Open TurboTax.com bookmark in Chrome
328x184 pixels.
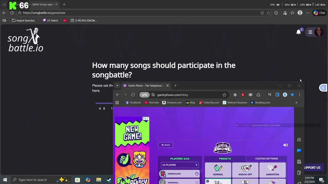click(209, 102)
